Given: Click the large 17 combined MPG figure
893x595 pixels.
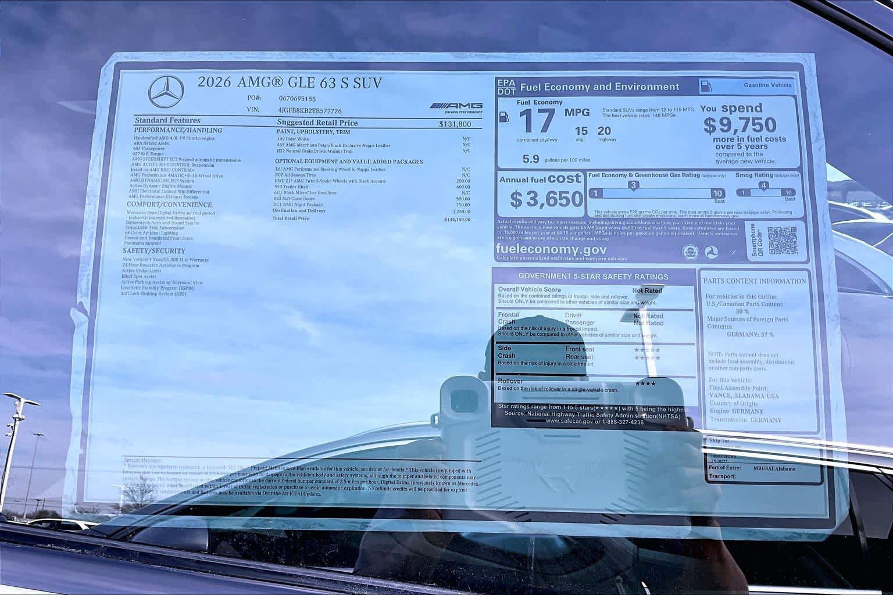Looking at the screenshot, I should [537, 120].
